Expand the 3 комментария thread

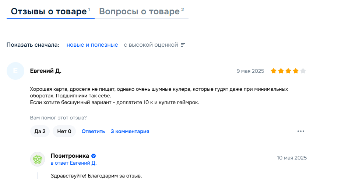coord(130,131)
